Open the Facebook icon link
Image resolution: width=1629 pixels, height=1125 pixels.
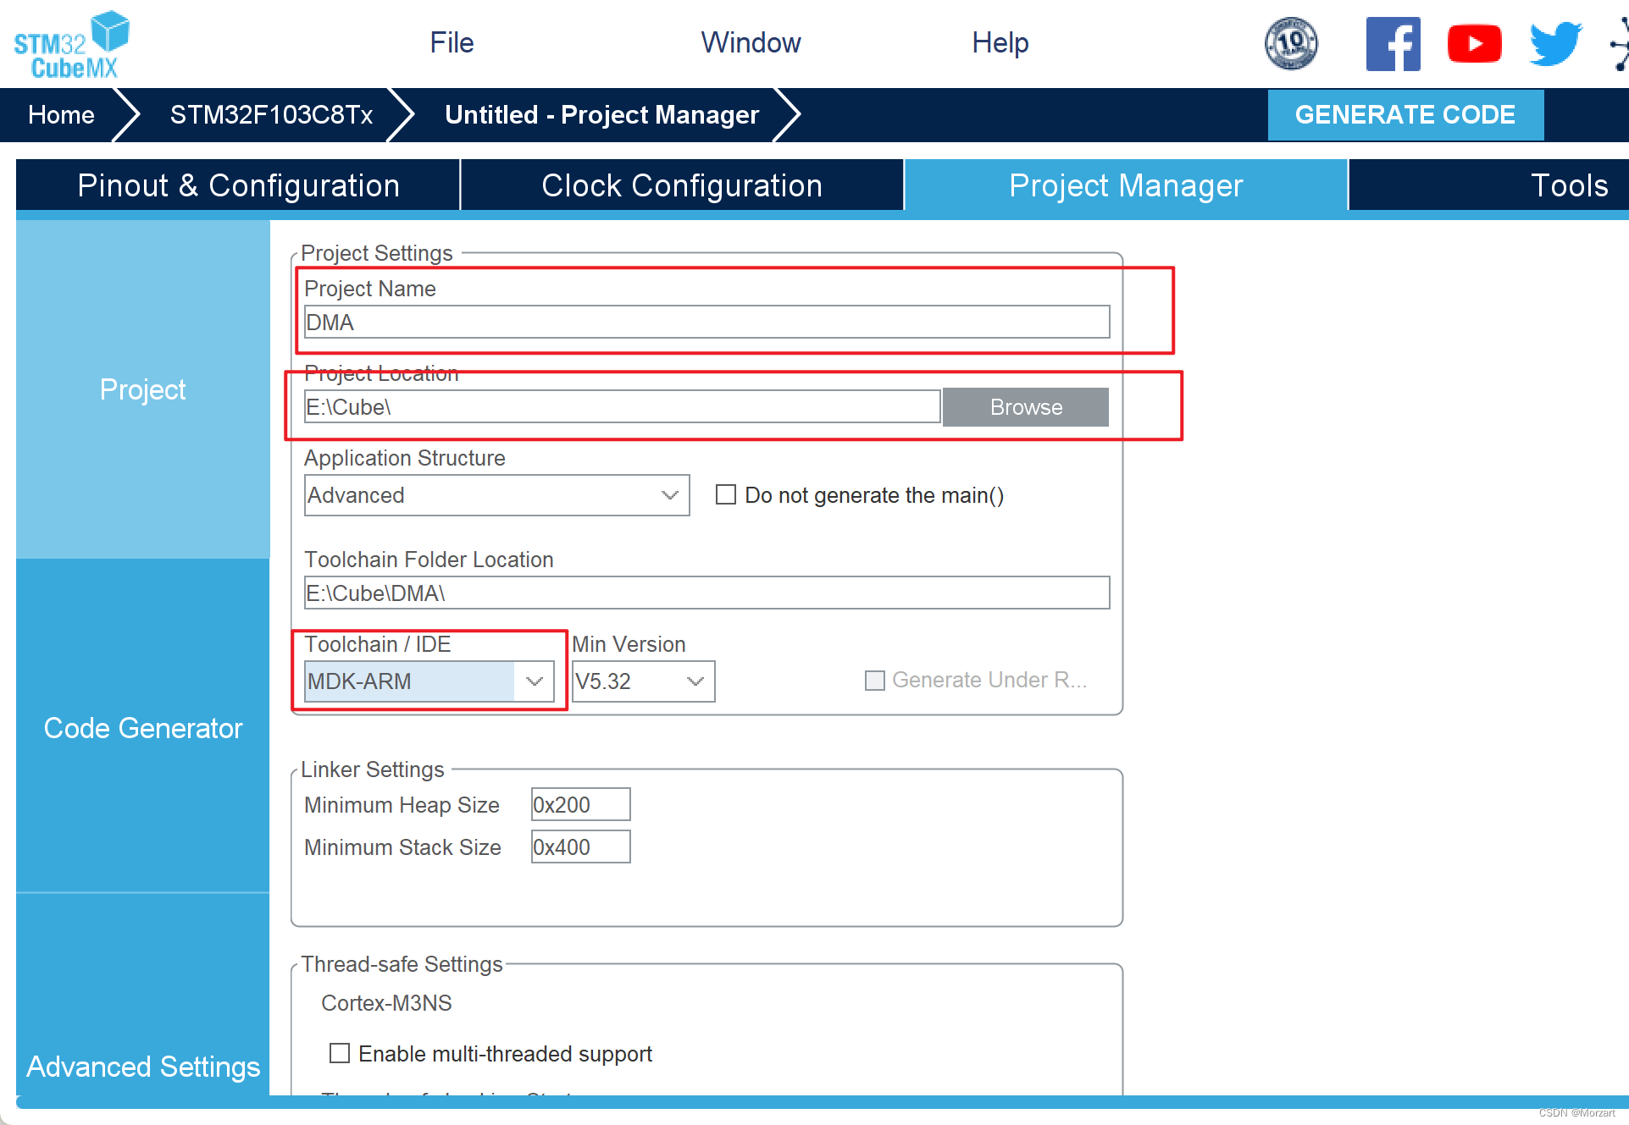coord(1393,44)
